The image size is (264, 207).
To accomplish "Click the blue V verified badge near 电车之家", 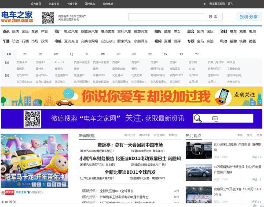I will [29, 193].
